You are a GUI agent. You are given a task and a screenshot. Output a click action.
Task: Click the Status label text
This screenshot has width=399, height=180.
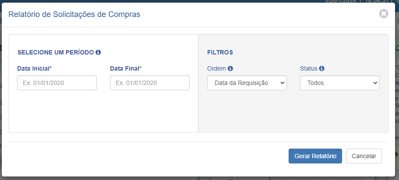(309, 68)
